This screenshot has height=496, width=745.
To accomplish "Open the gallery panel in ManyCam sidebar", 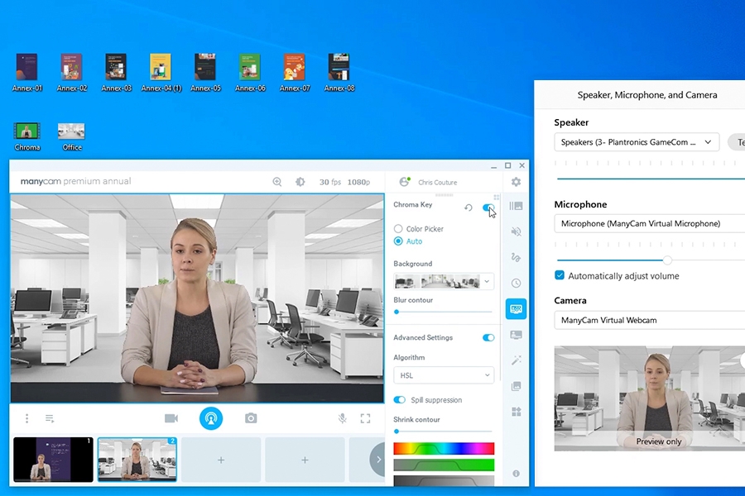I will coord(516,386).
